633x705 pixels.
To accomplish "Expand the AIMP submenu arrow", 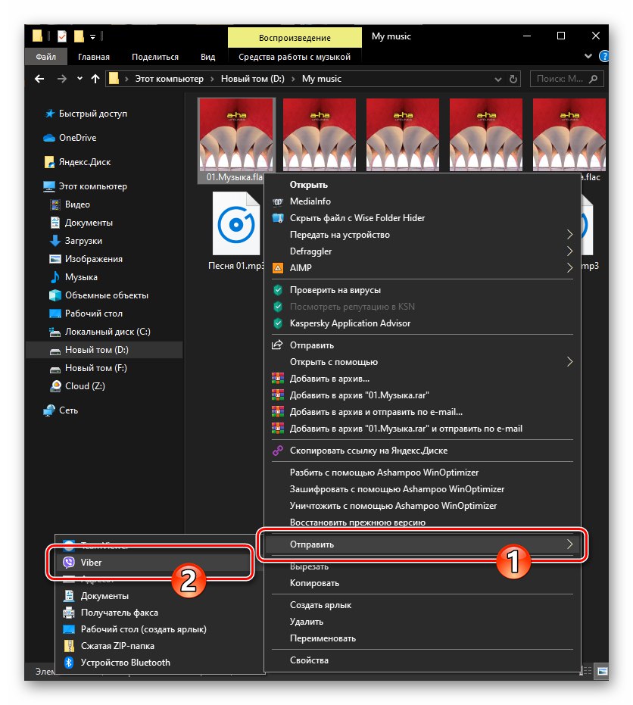I will (x=569, y=268).
